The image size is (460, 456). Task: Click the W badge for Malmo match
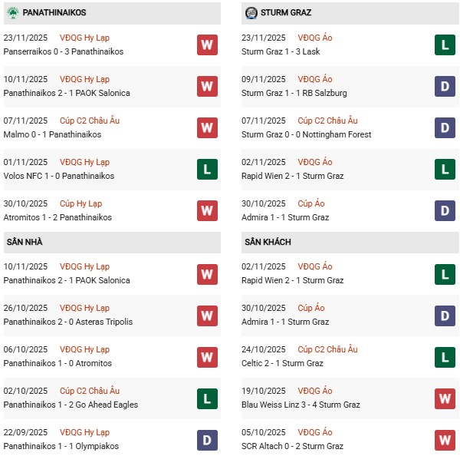[x=207, y=127]
